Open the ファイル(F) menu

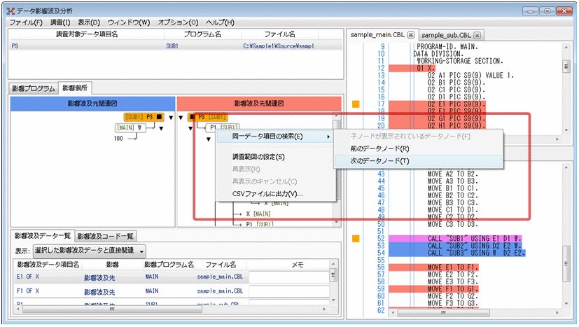(26, 22)
